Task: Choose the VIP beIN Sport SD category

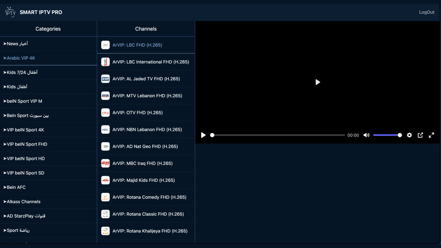Action: tap(49, 173)
